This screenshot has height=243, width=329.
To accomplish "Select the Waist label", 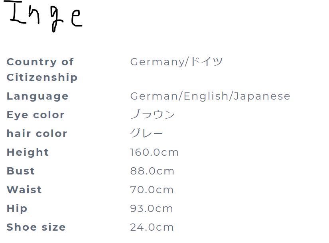I will pos(24,190).
